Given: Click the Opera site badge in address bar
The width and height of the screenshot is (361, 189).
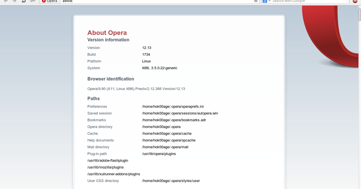Looking at the screenshot, I should coord(50,1).
